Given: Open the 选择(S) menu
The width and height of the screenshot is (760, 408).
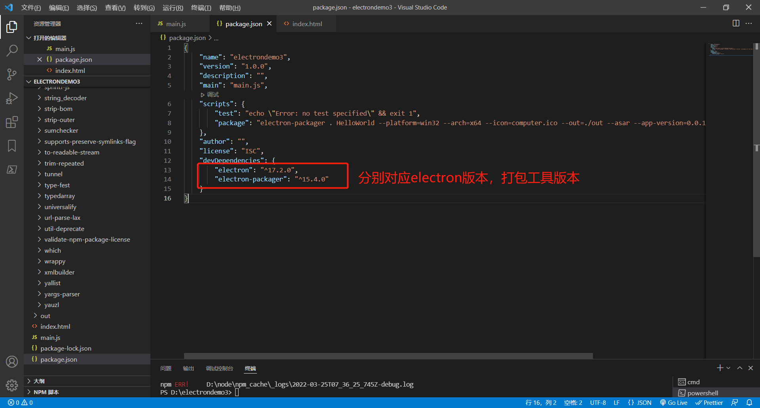Looking at the screenshot, I should [87, 8].
